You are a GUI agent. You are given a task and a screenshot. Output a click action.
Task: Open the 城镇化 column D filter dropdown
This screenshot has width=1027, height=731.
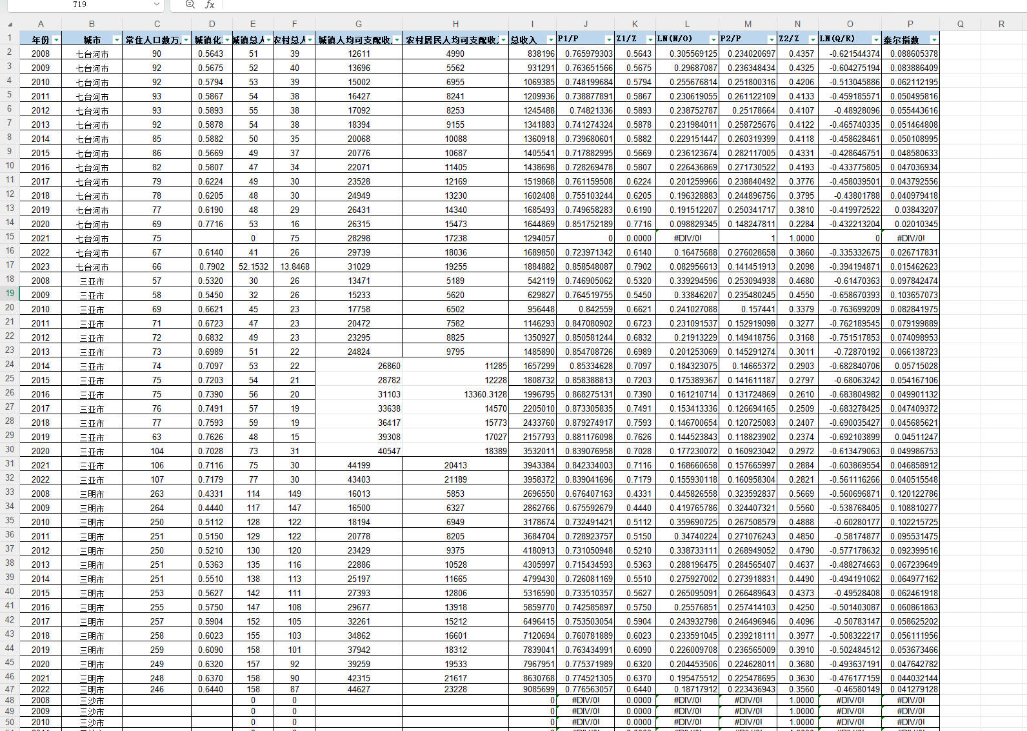[x=226, y=39]
